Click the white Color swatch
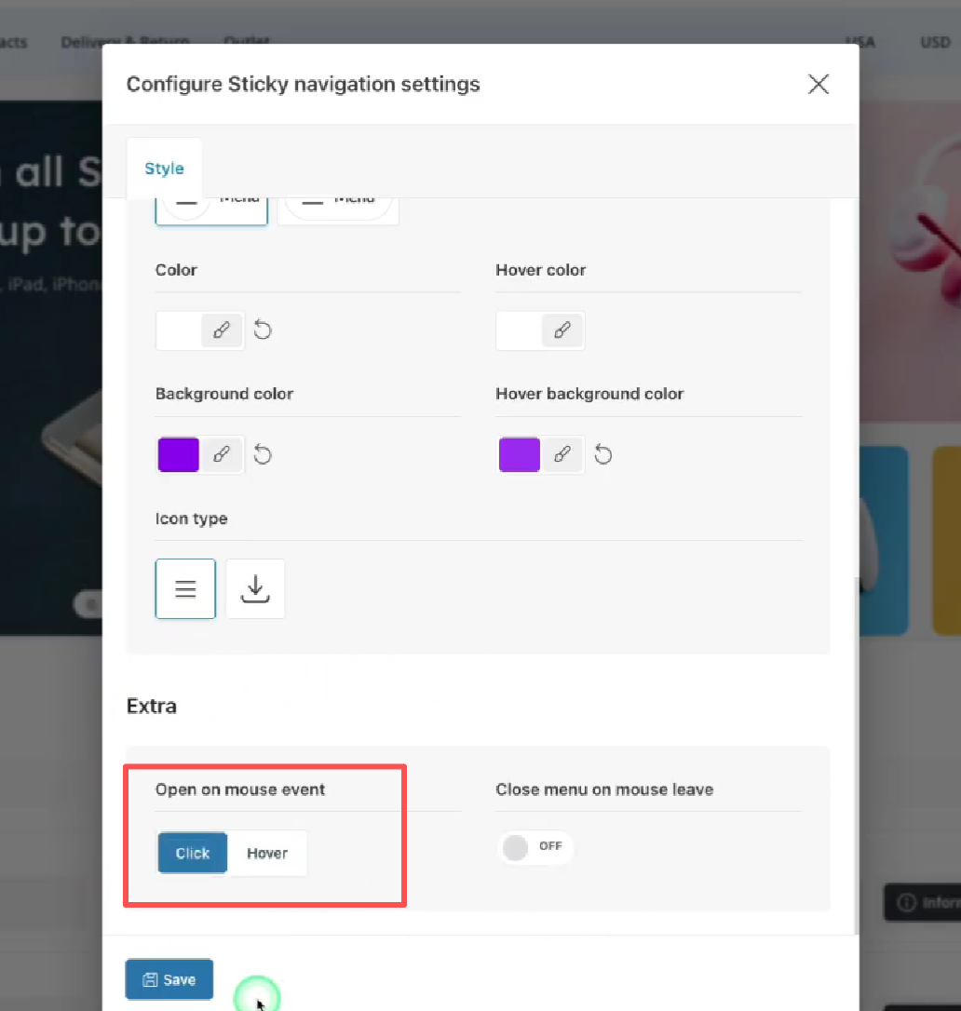 [x=179, y=330]
